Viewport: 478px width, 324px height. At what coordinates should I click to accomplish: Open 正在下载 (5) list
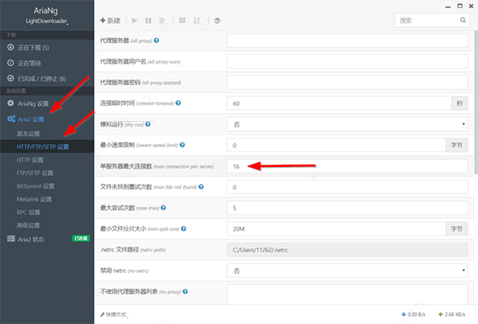pos(47,48)
